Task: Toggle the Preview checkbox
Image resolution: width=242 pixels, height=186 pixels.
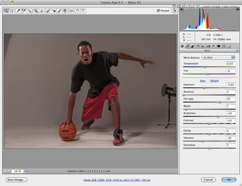Action: tap(158, 10)
